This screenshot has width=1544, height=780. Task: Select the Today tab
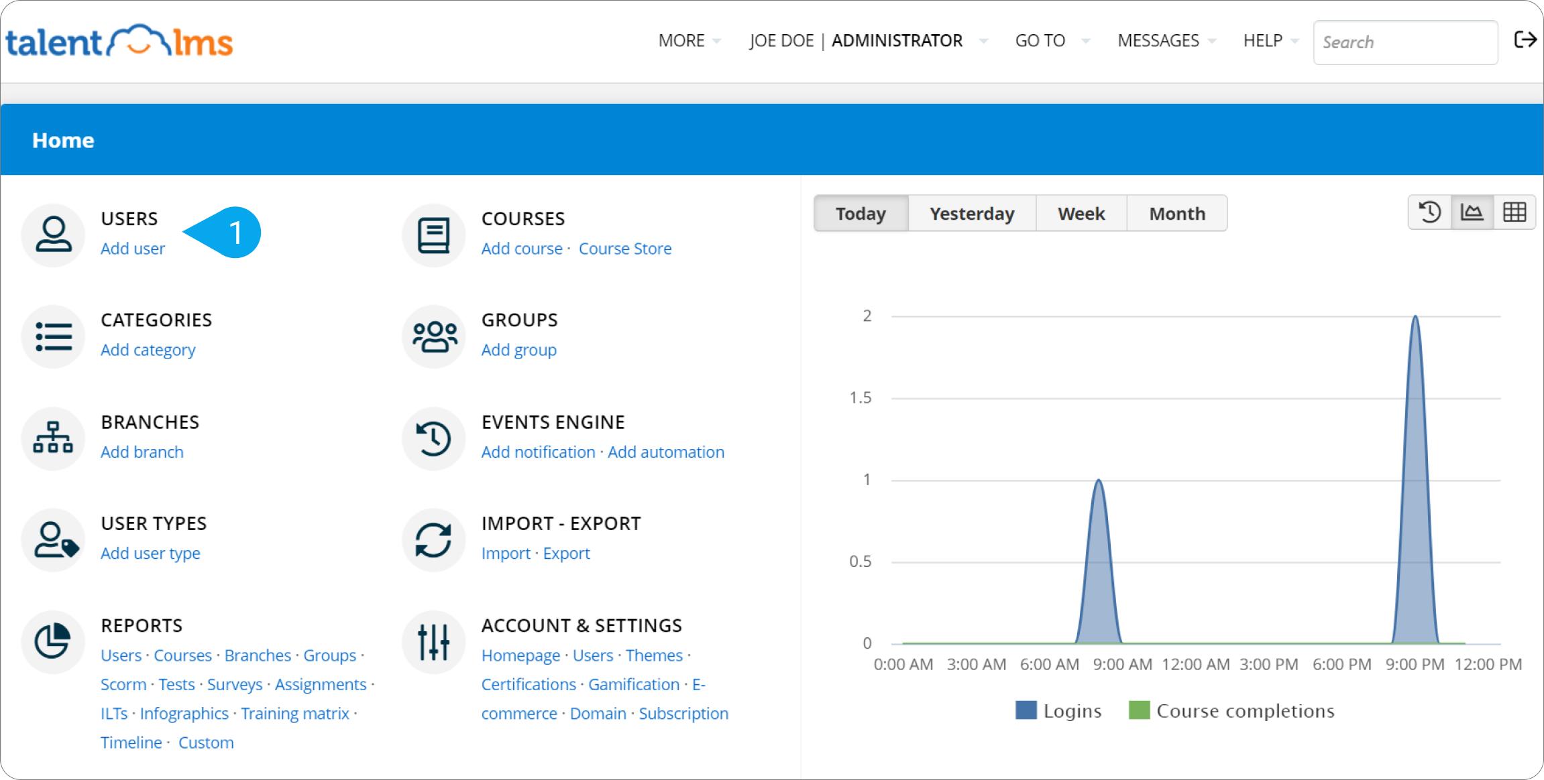tap(861, 213)
